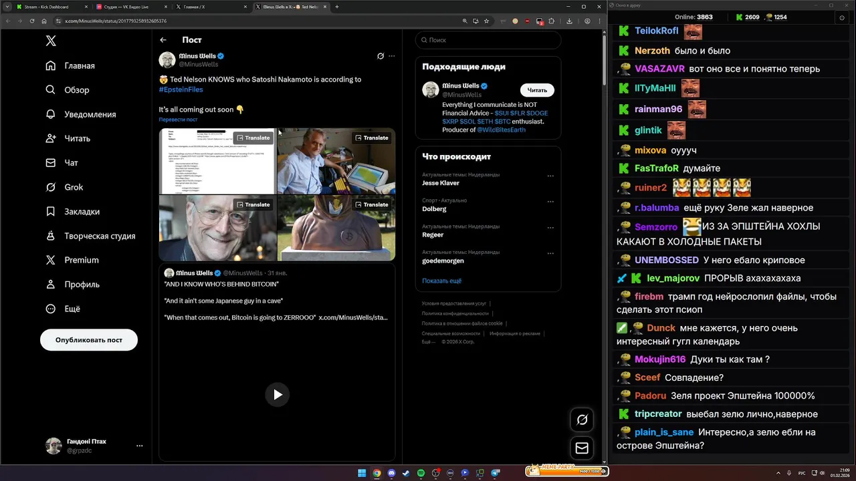Open chat window settings gear
The width and height of the screenshot is (856, 481).
[842, 17]
